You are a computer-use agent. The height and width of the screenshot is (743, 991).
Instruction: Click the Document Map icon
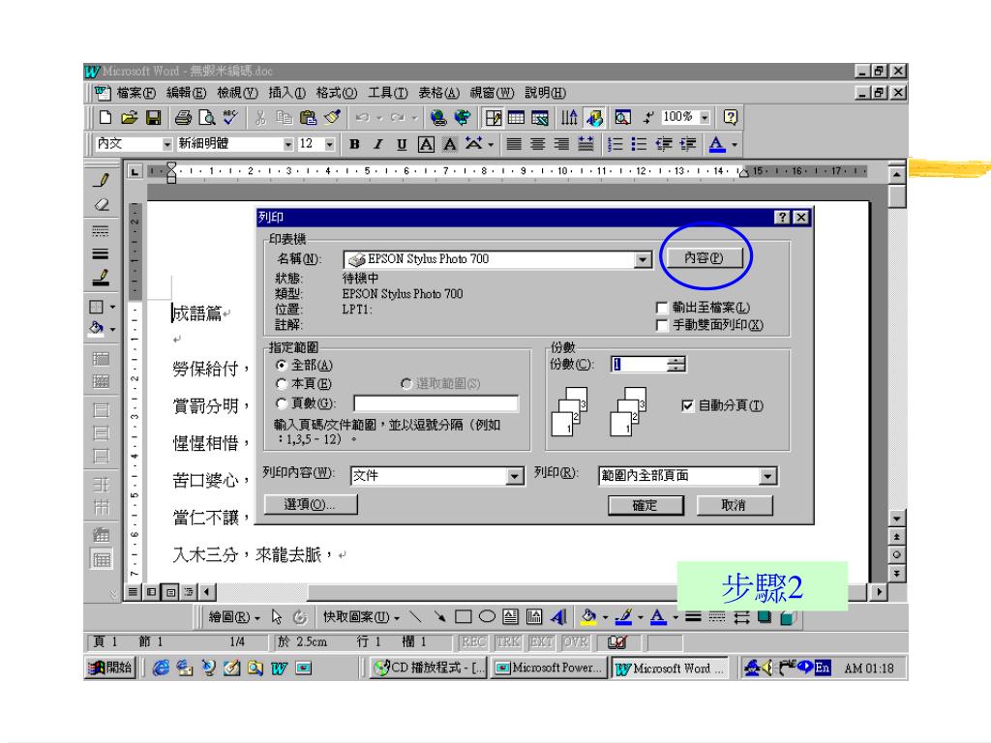pyautogui.click(x=622, y=117)
